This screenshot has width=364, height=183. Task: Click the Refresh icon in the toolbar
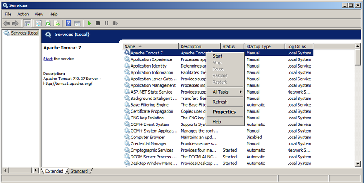point(48,23)
